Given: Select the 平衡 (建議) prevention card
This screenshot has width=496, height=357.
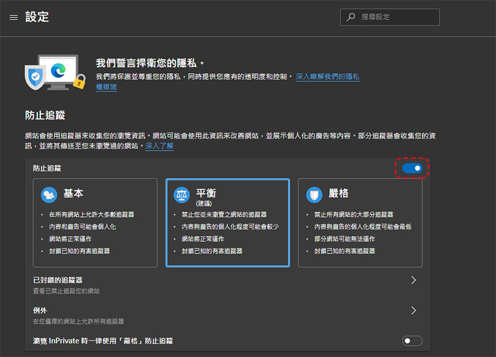Looking at the screenshot, I should (x=228, y=223).
